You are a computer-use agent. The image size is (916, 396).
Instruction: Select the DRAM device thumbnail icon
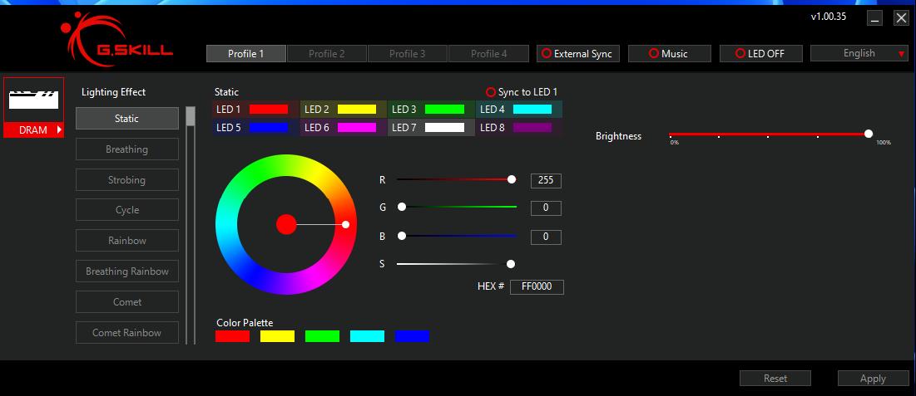coord(34,100)
